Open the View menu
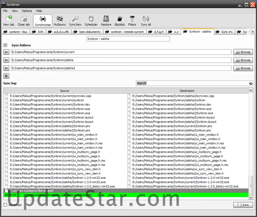Viewport: 257px width, 217px height. [x=14, y=11]
